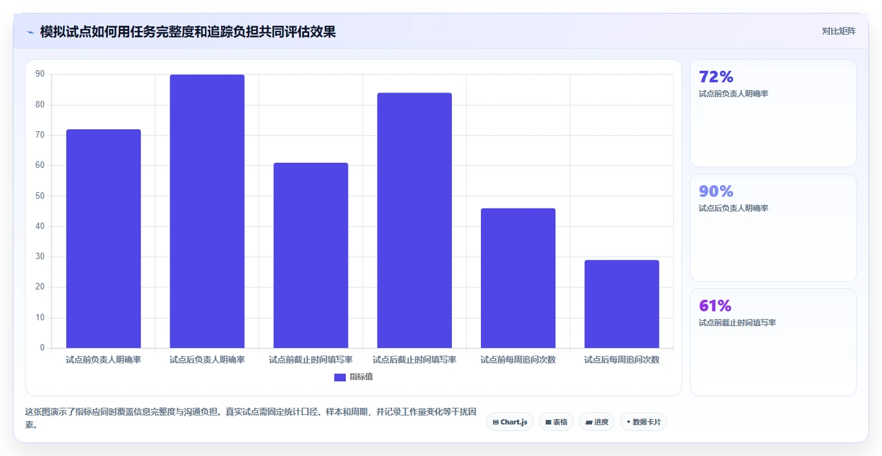Image resolution: width=882 pixels, height=456 pixels.
Task: Click the footnote text starting 这张图演示了
Action: coord(251,417)
